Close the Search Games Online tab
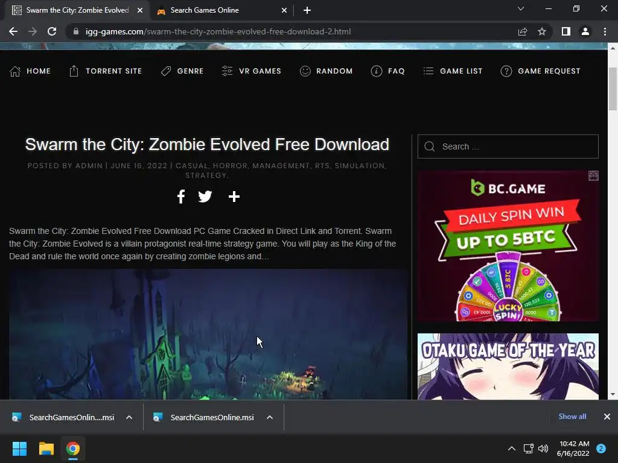Image resolution: width=618 pixels, height=463 pixels. point(284,10)
